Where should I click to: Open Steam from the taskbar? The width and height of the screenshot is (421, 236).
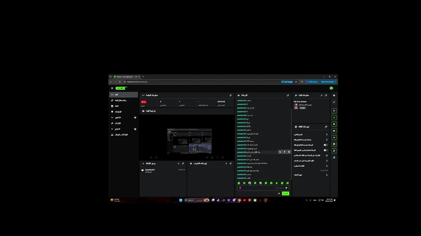[218, 200]
